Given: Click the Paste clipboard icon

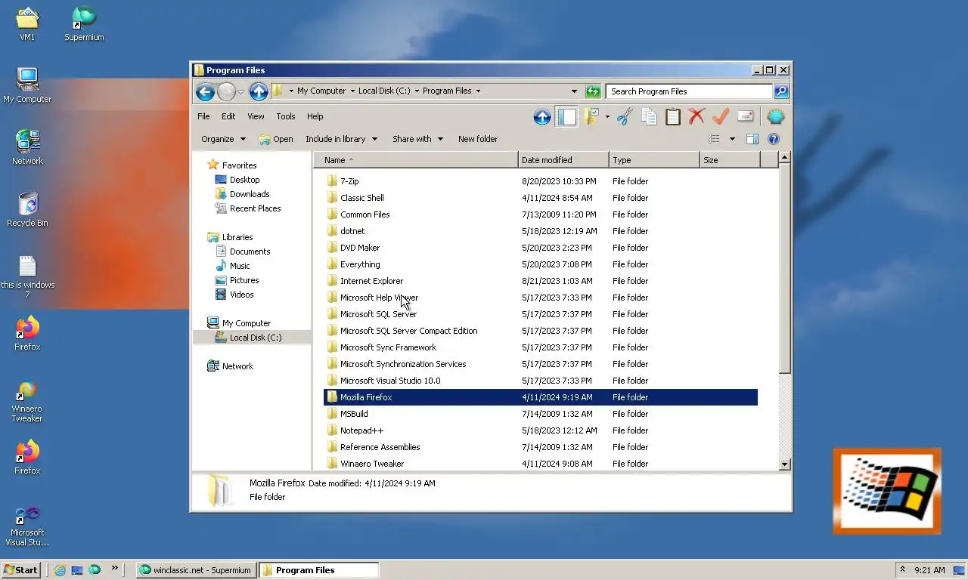Looking at the screenshot, I should [673, 117].
